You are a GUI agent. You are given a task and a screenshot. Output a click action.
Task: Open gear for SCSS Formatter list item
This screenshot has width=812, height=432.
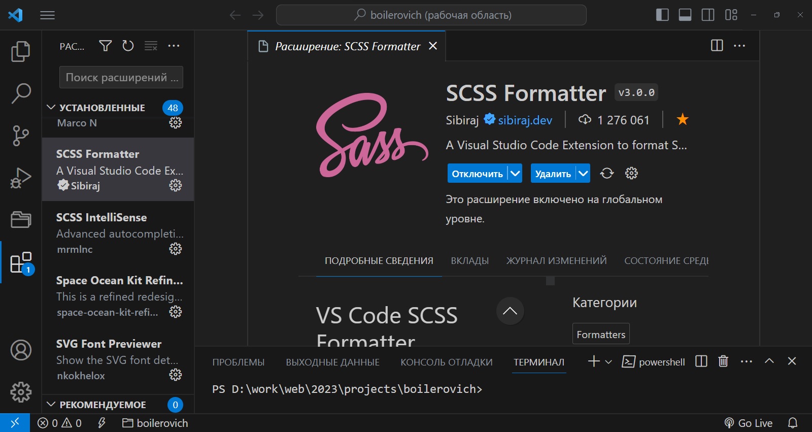176,185
